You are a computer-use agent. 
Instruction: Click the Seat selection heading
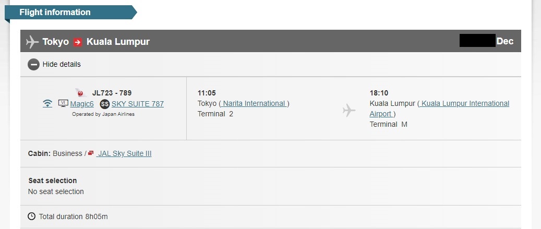click(x=53, y=180)
